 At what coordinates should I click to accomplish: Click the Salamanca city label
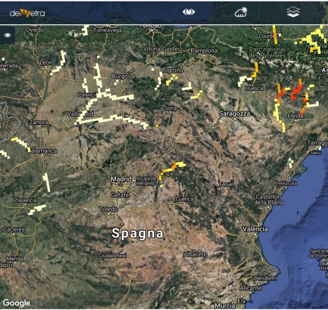[x=42, y=150]
